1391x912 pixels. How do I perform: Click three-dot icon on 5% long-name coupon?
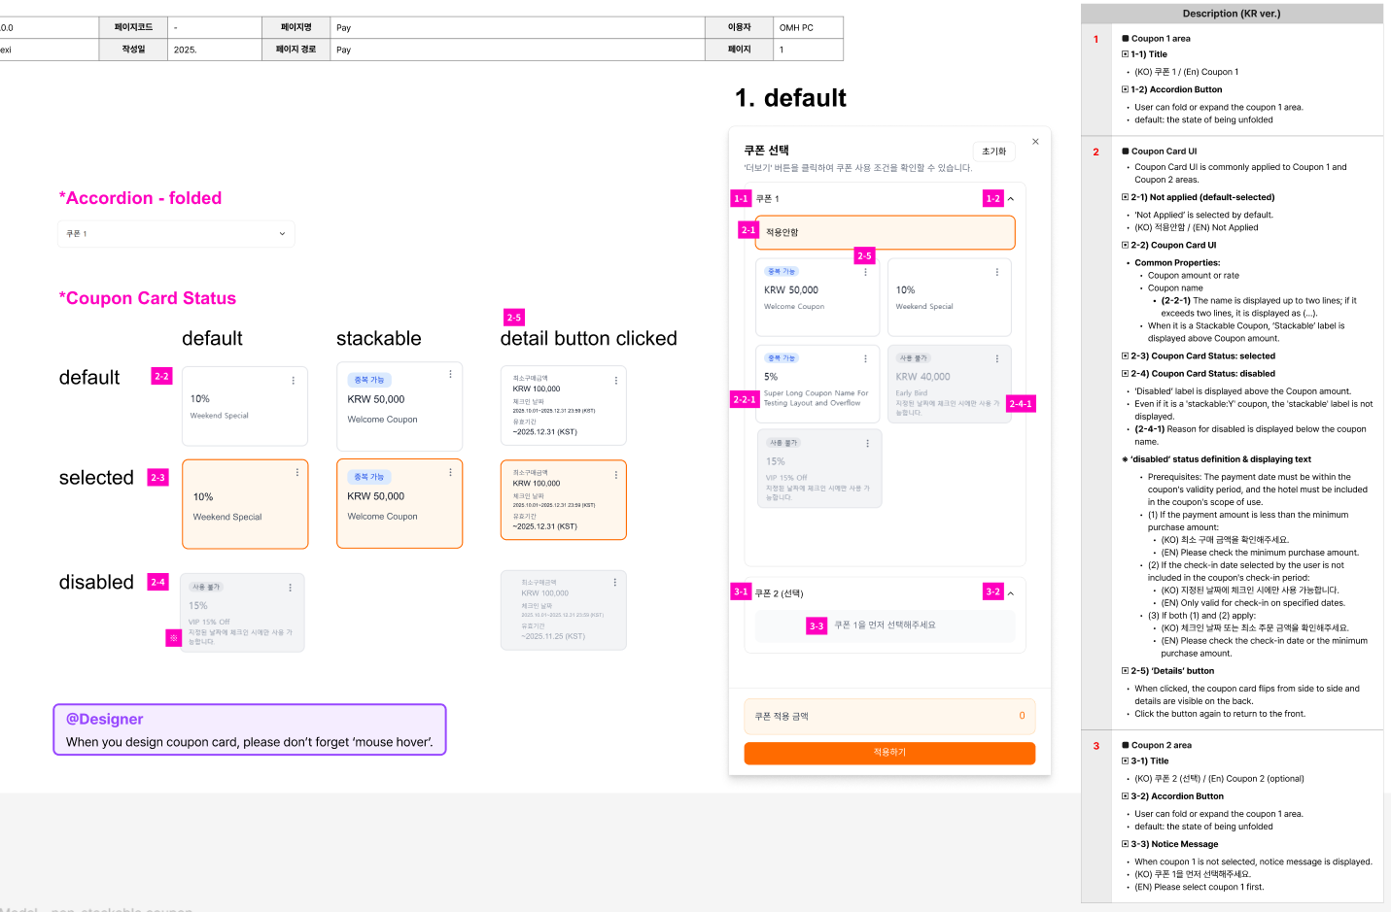(x=865, y=358)
